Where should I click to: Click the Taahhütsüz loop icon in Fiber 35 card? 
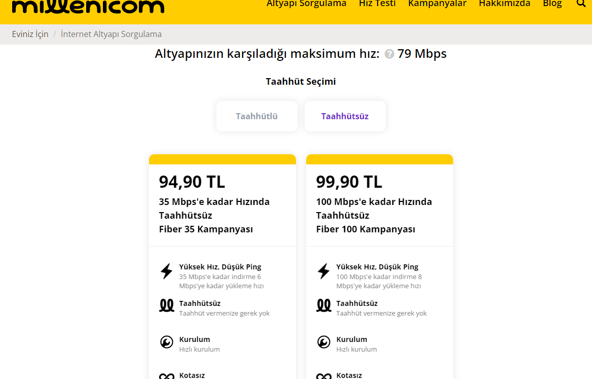click(x=167, y=305)
